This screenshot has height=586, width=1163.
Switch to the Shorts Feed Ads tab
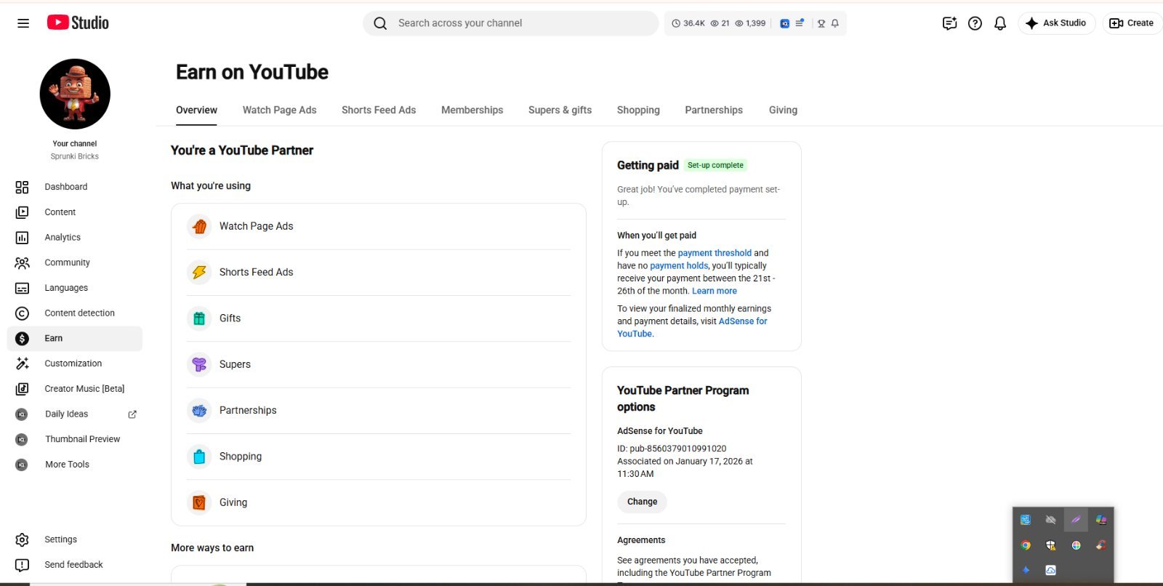(x=379, y=110)
